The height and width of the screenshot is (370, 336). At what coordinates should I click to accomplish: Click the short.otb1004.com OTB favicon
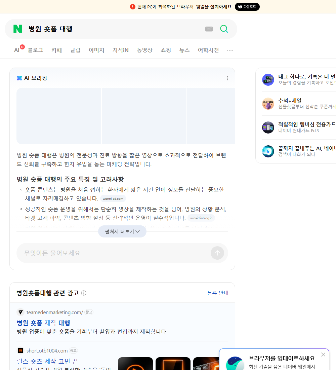point(20,350)
